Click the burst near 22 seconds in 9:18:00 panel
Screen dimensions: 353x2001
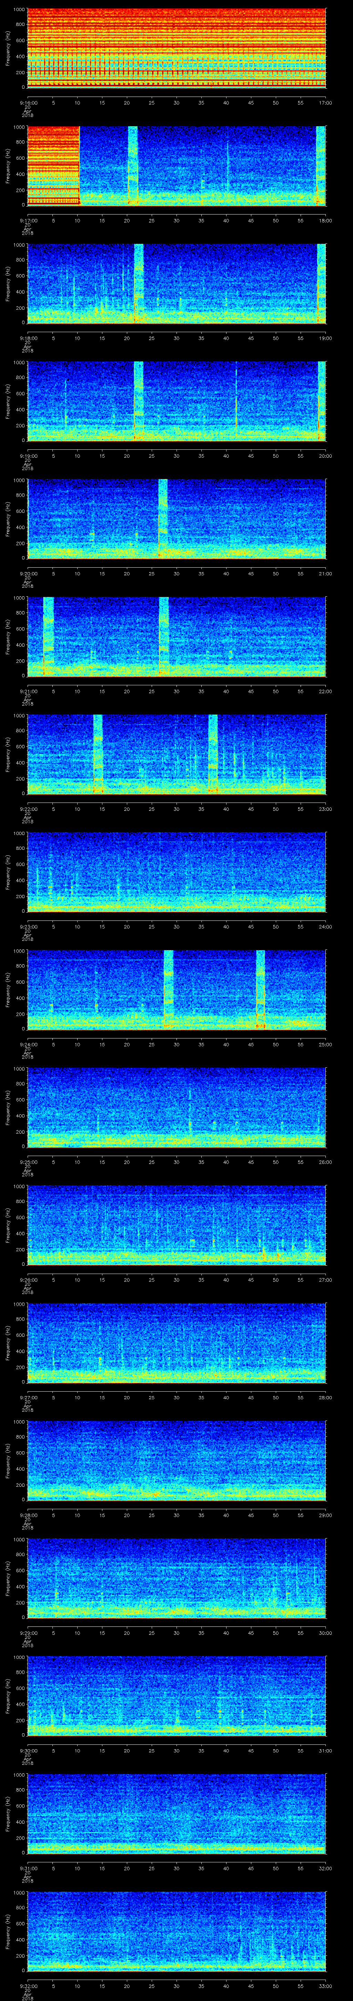pos(139,283)
